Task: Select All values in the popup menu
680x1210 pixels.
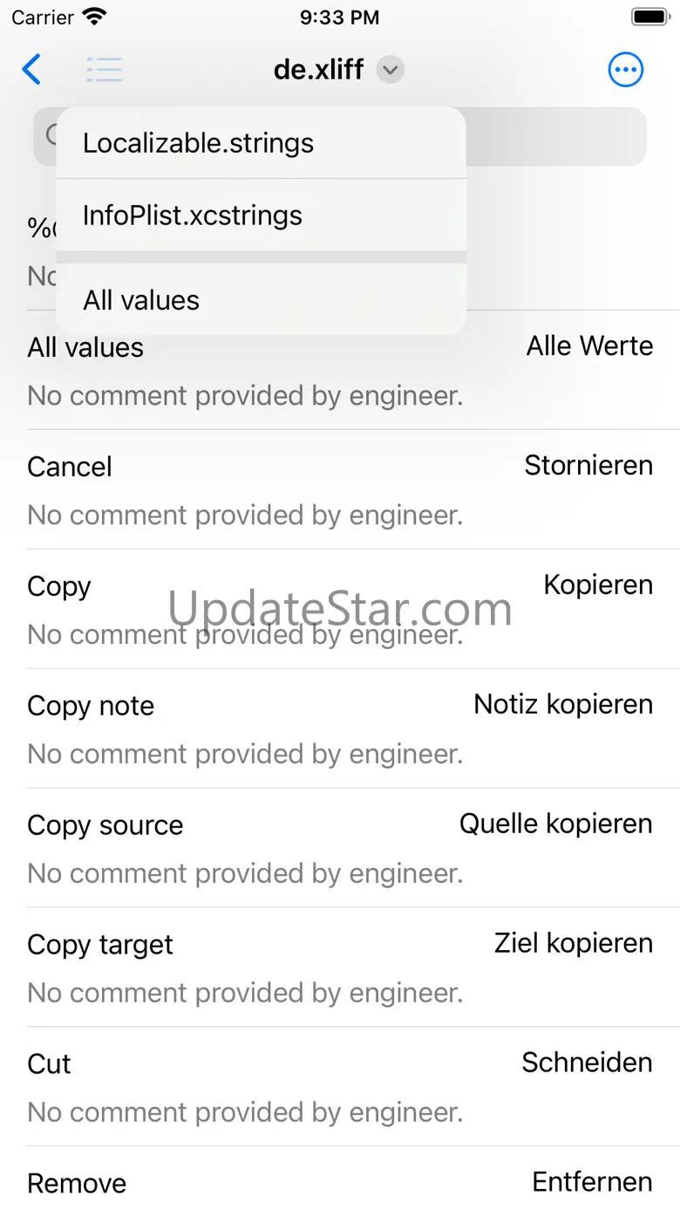Action: pos(261,299)
